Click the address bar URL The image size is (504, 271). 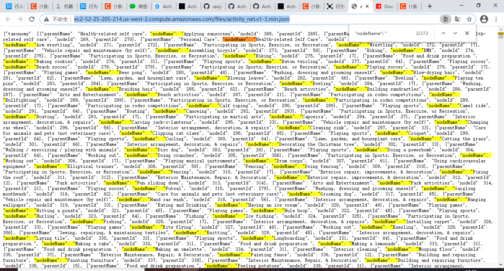pos(182,19)
